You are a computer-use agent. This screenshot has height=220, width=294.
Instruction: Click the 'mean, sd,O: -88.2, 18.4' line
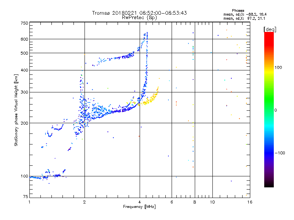(x=245, y=14)
